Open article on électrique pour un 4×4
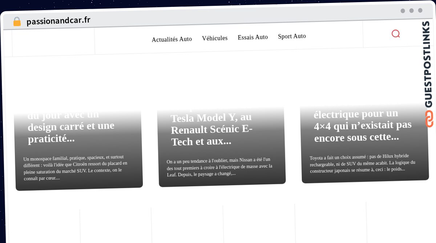This screenshot has height=243, width=436. point(363,125)
